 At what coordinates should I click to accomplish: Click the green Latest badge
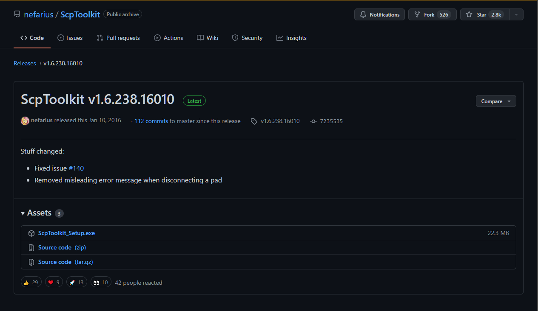tap(194, 101)
